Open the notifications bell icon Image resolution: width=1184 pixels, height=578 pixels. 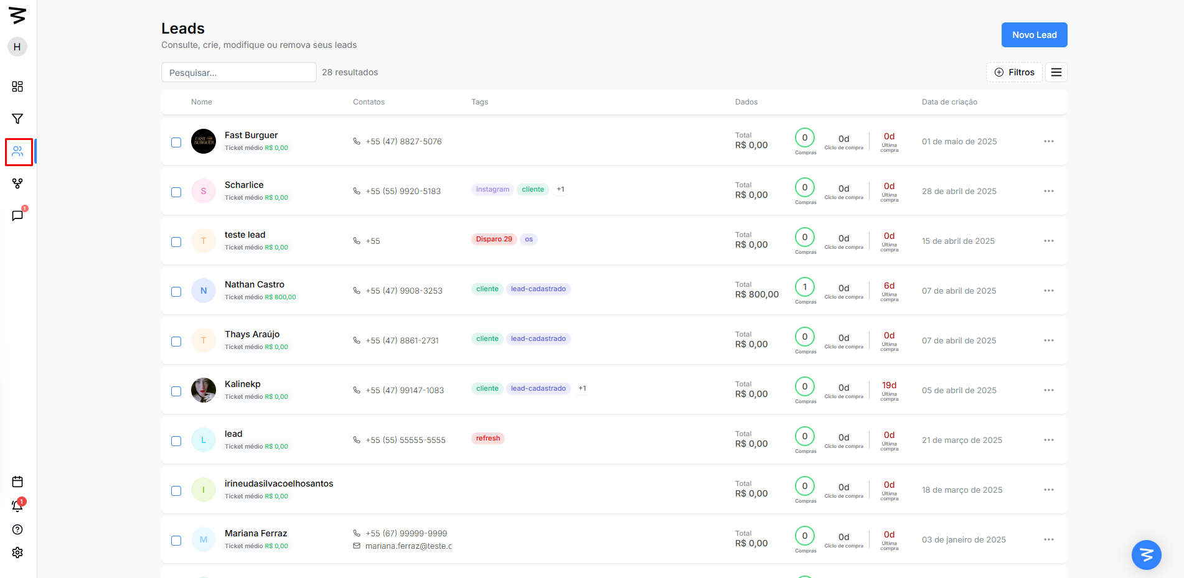coord(17,506)
